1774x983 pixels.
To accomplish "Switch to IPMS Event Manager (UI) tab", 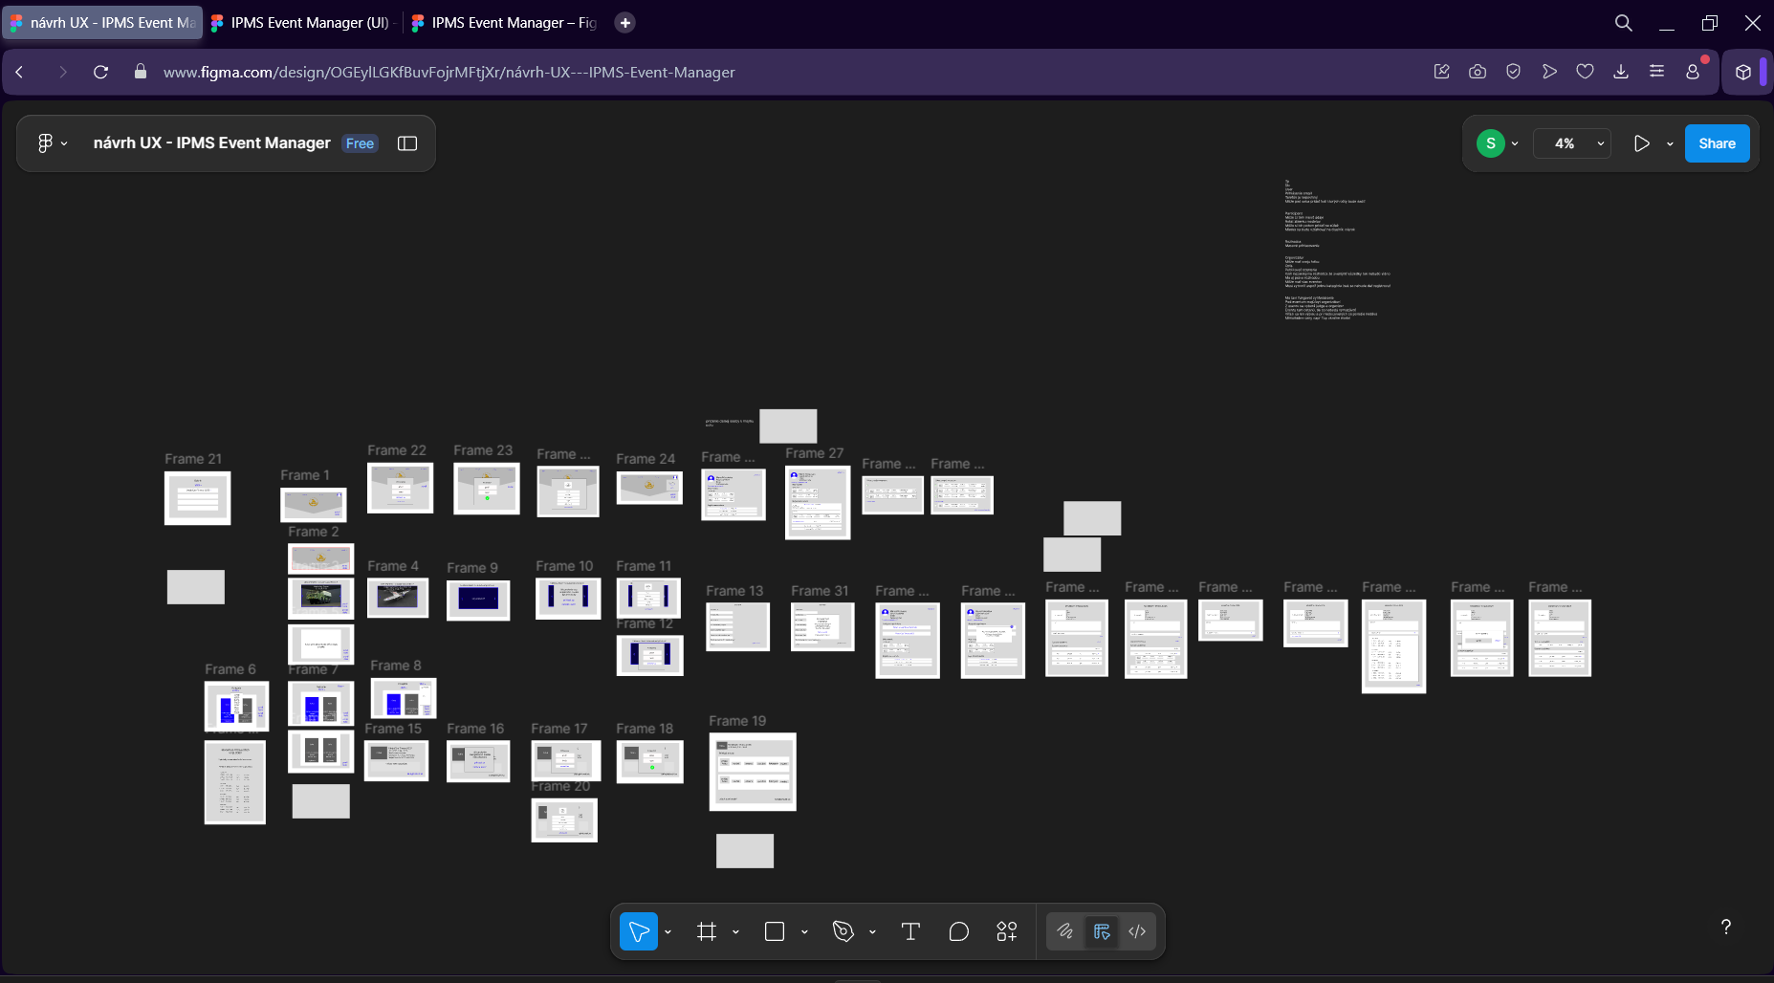I will tap(300, 23).
